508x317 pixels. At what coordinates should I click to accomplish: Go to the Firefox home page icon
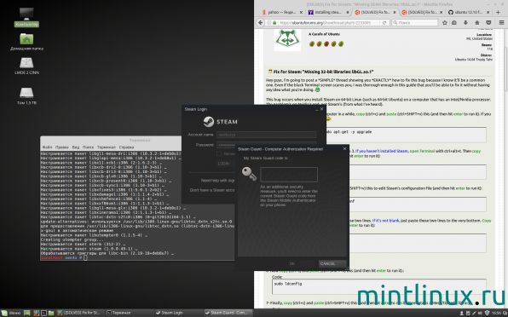[x=477, y=23]
